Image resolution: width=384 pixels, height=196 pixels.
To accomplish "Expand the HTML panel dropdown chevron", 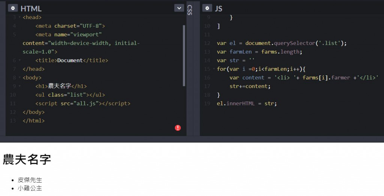I will (x=179, y=8).
